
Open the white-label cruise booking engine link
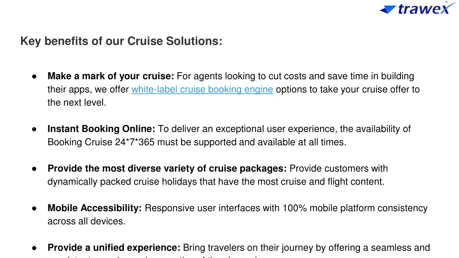[x=202, y=89]
